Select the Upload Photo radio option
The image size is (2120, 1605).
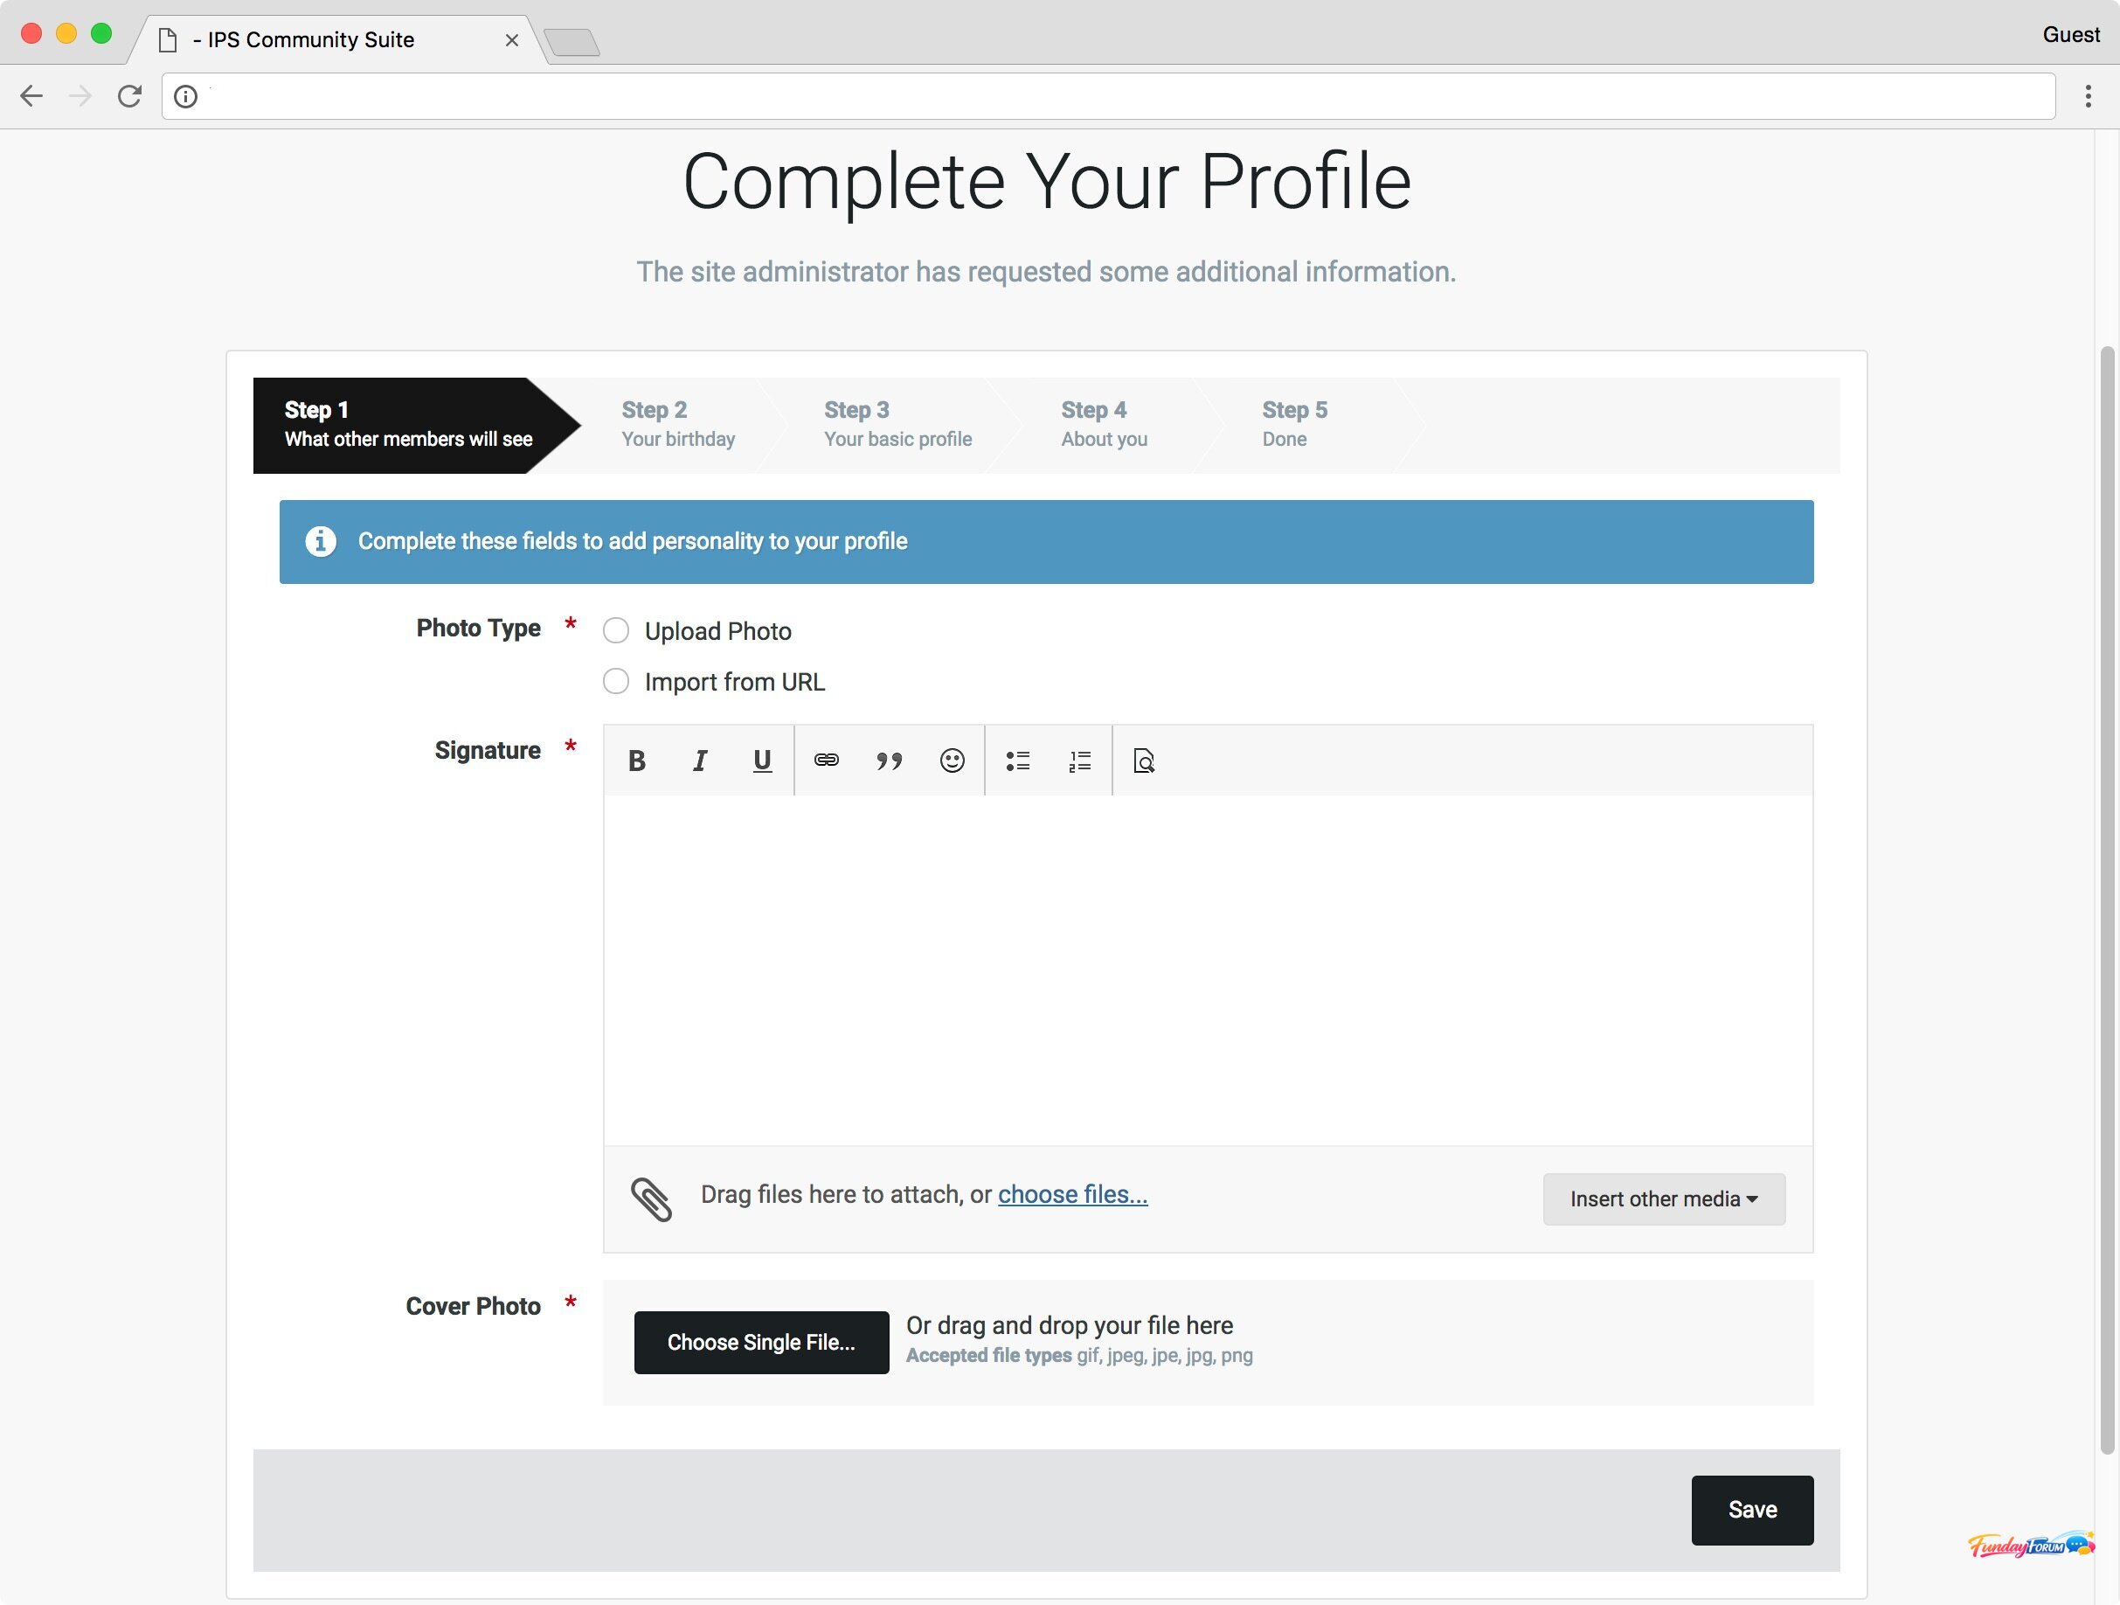tap(616, 631)
